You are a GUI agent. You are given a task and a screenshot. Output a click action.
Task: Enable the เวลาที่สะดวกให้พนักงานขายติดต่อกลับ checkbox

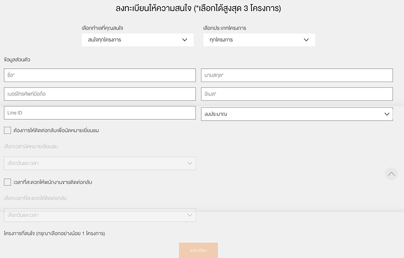point(7,182)
